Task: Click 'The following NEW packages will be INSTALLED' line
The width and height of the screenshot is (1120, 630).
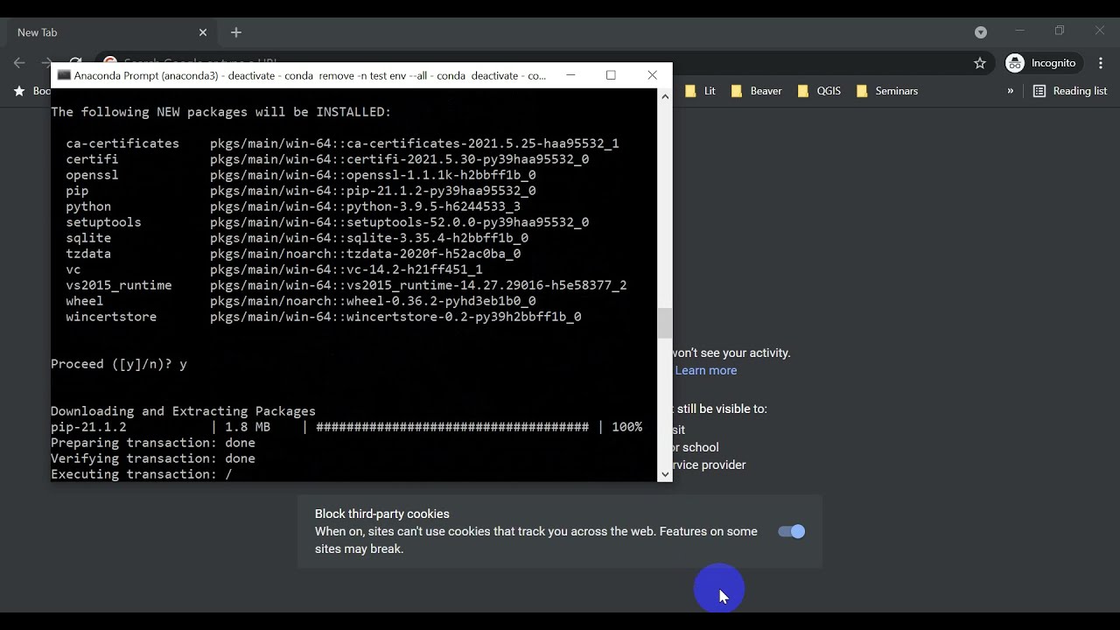Action: pyautogui.click(x=220, y=112)
